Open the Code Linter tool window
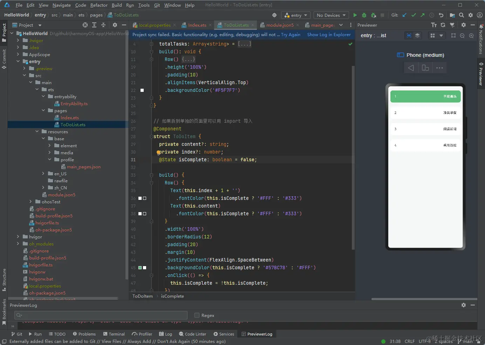This screenshot has width=485, height=345. click(192, 334)
